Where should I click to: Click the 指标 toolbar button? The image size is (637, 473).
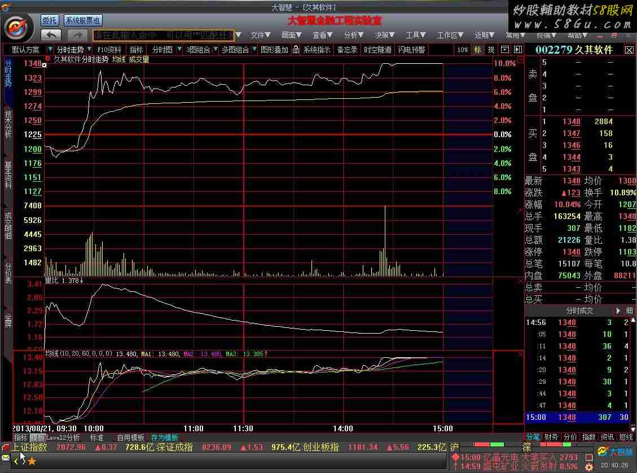click(136, 50)
